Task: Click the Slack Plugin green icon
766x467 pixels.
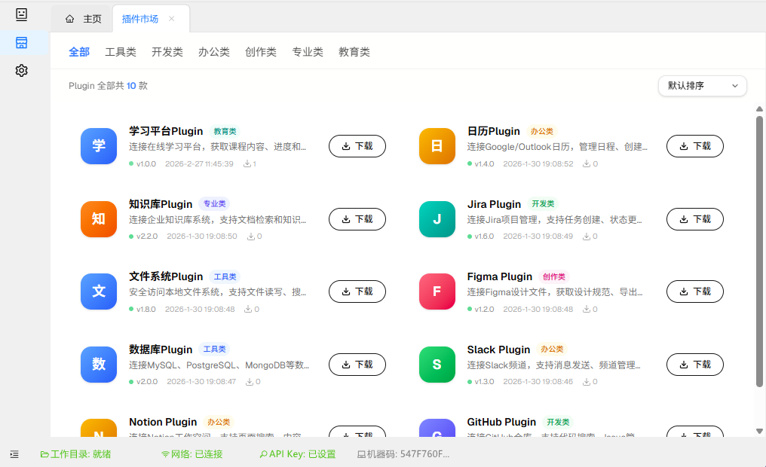Action: 437,365
